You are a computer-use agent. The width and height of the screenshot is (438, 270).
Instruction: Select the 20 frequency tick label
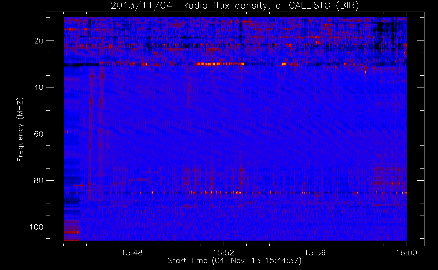39,41
